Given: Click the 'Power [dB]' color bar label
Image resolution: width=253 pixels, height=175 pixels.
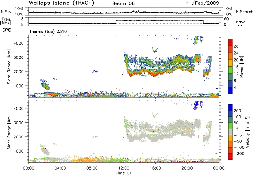Looking at the screenshot, I should [x=242, y=67].
